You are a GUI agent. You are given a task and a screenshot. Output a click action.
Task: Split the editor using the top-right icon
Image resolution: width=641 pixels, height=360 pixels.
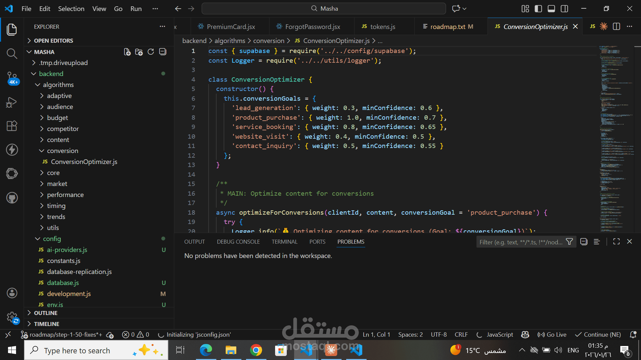(616, 26)
